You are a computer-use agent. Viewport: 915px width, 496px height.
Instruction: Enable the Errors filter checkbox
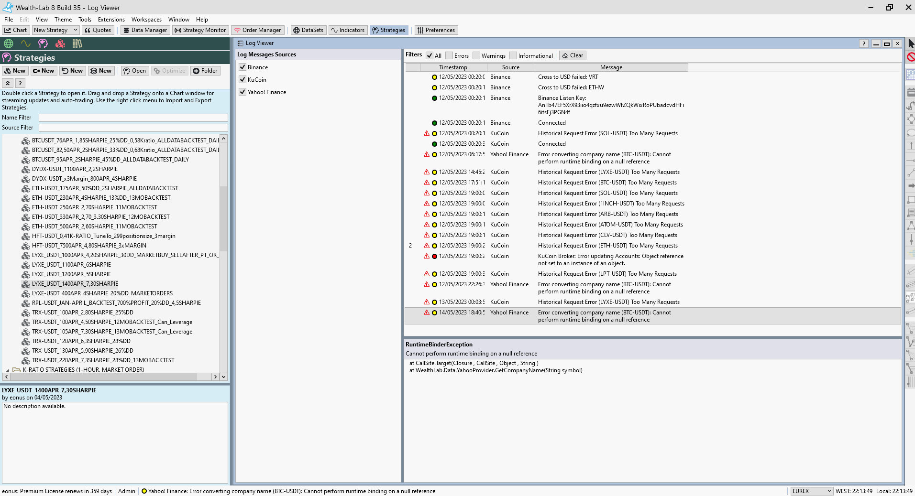coord(449,56)
